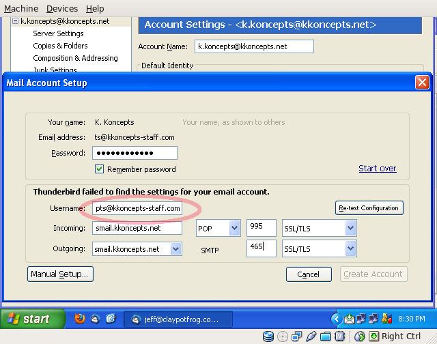The height and width of the screenshot is (344, 437).
Task: Launch Firefox from the quick launch bar
Action: click(80, 319)
